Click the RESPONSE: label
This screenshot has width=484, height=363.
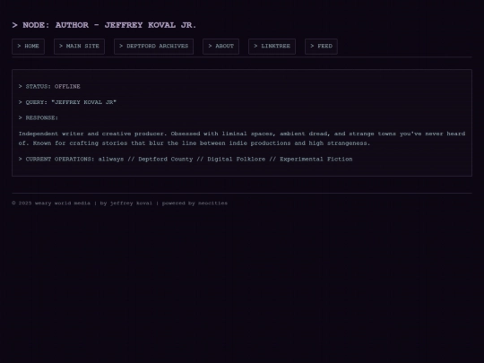(x=39, y=118)
